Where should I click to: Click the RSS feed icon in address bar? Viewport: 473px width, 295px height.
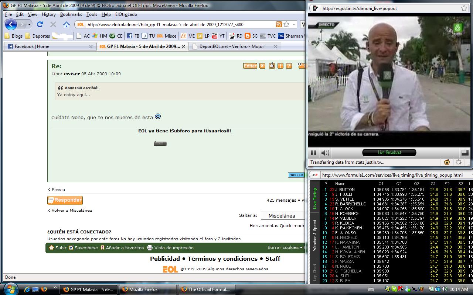click(279, 24)
